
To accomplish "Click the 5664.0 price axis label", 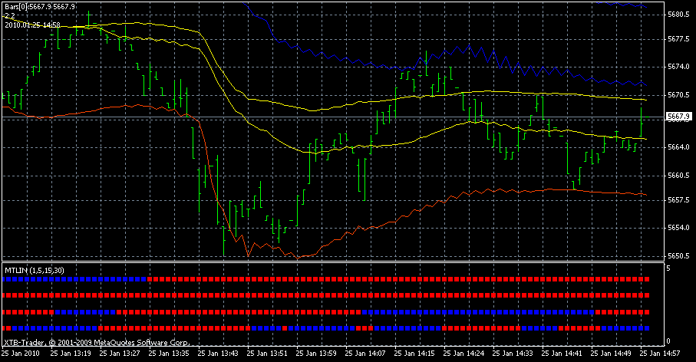I will (678, 146).
